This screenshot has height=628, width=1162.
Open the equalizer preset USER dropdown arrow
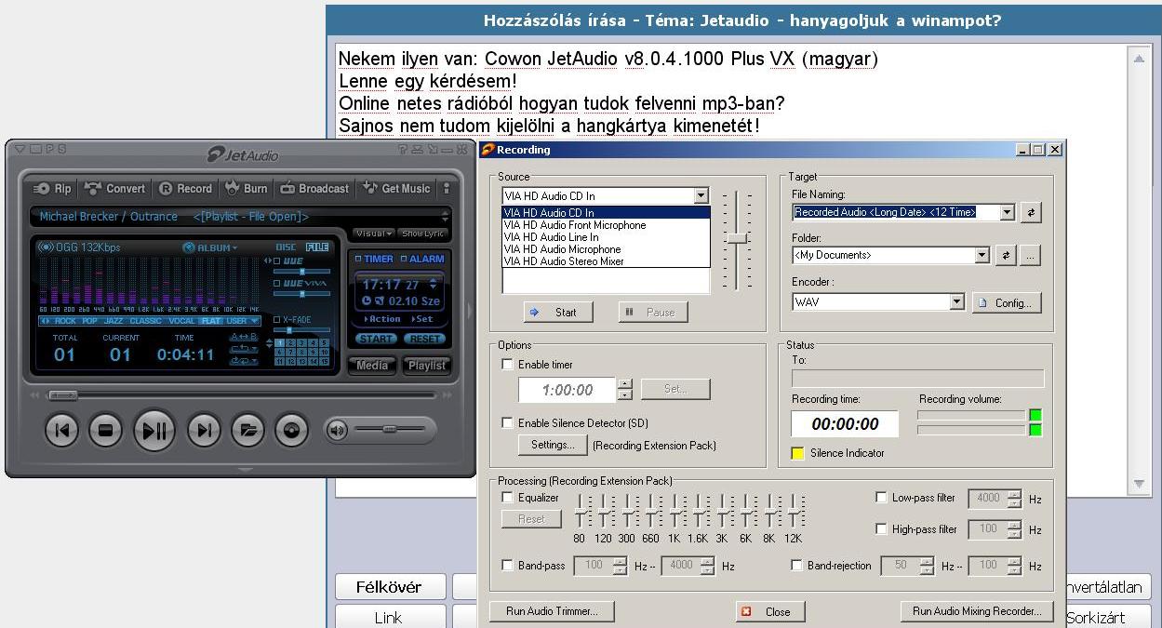tap(255, 321)
